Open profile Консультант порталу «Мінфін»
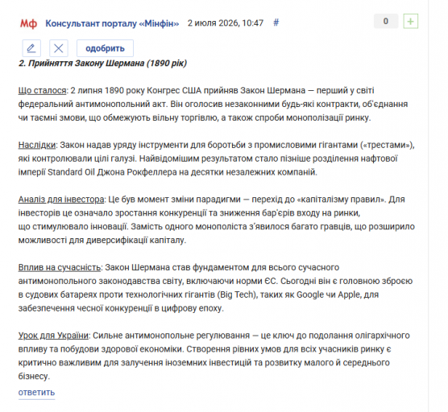Viewport: 448px width, 412px height. 112,23
